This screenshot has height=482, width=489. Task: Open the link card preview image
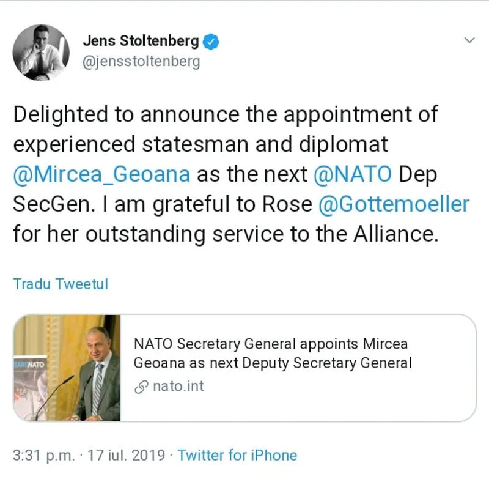click(67, 368)
